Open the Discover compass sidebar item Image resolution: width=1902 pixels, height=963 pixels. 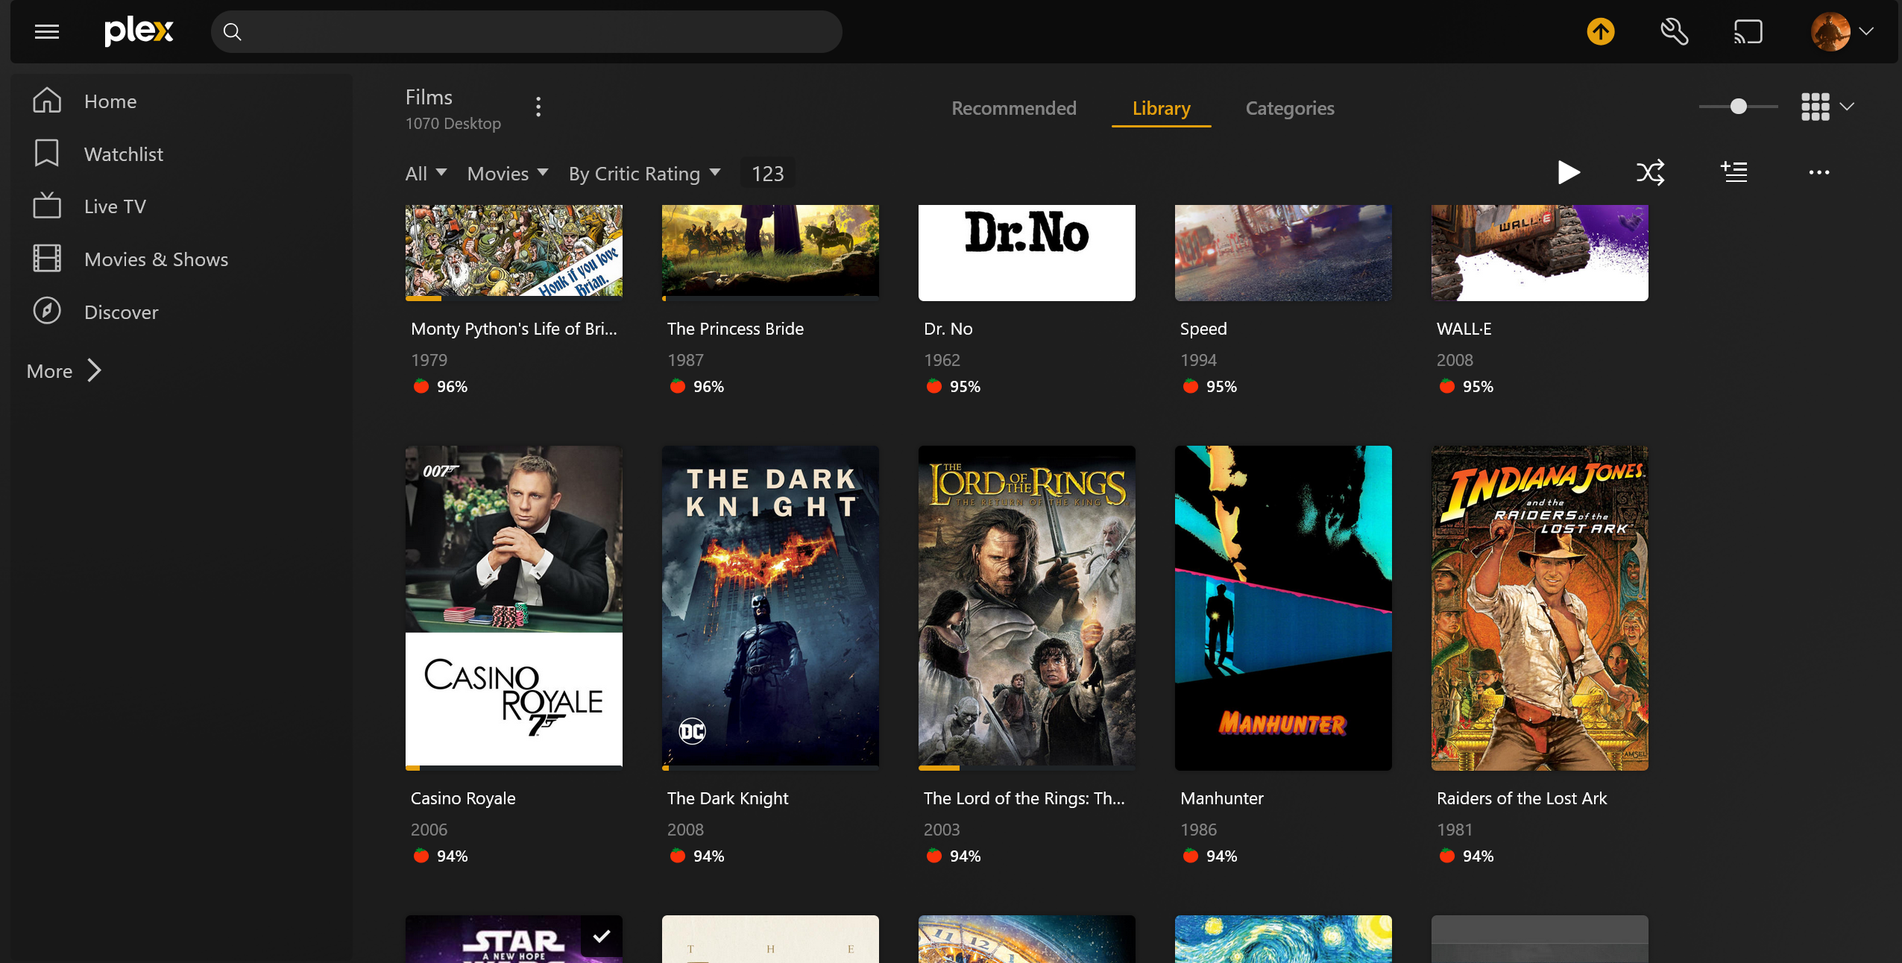click(x=121, y=312)
